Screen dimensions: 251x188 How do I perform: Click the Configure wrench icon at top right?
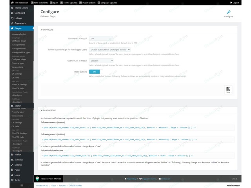[x=228, y=12]
